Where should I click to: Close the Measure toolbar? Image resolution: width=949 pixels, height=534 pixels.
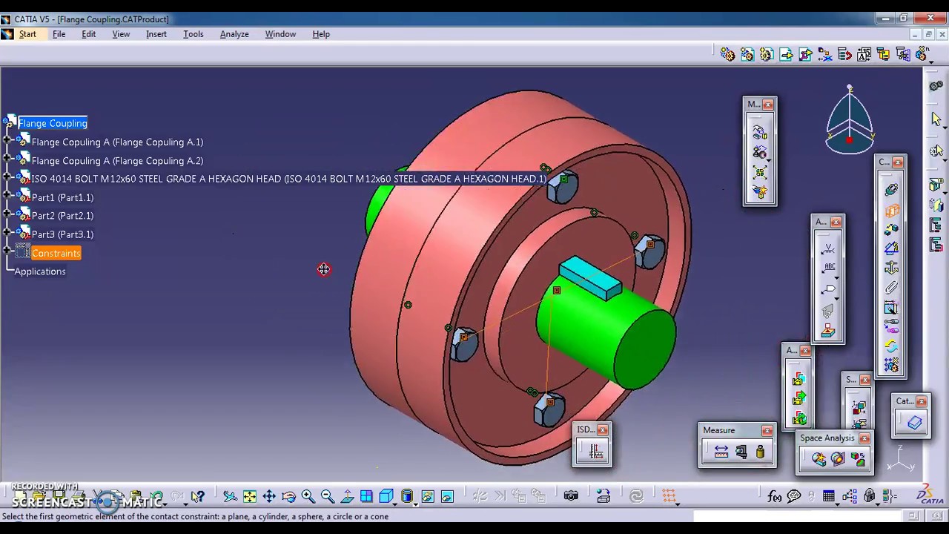click(767, 430)
